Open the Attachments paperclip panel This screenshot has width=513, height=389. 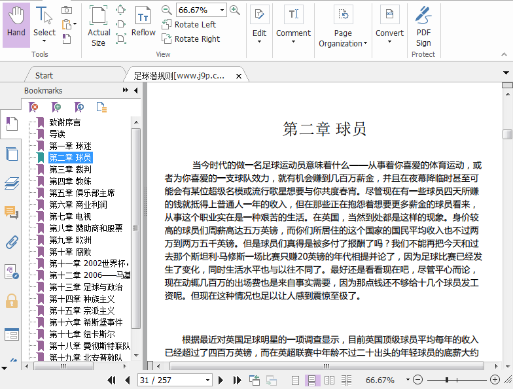click(x=11, y=243)
